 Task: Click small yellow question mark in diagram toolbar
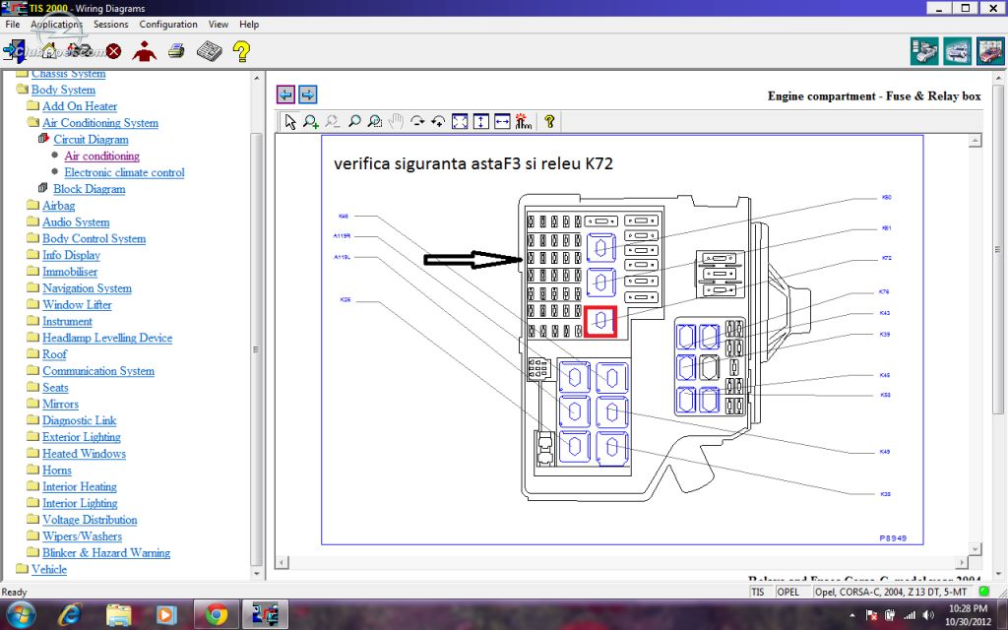pyautogui.click(x=549, y=121)
